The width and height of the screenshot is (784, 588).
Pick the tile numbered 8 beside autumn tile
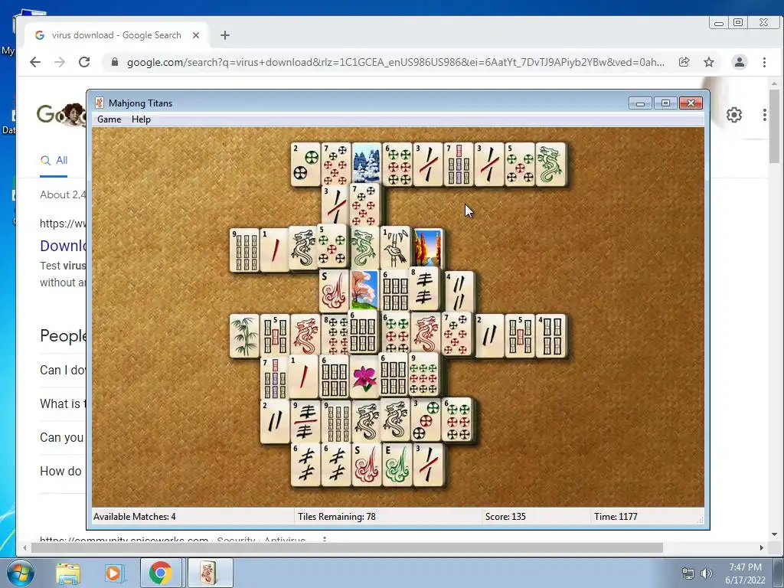[424, 289]
